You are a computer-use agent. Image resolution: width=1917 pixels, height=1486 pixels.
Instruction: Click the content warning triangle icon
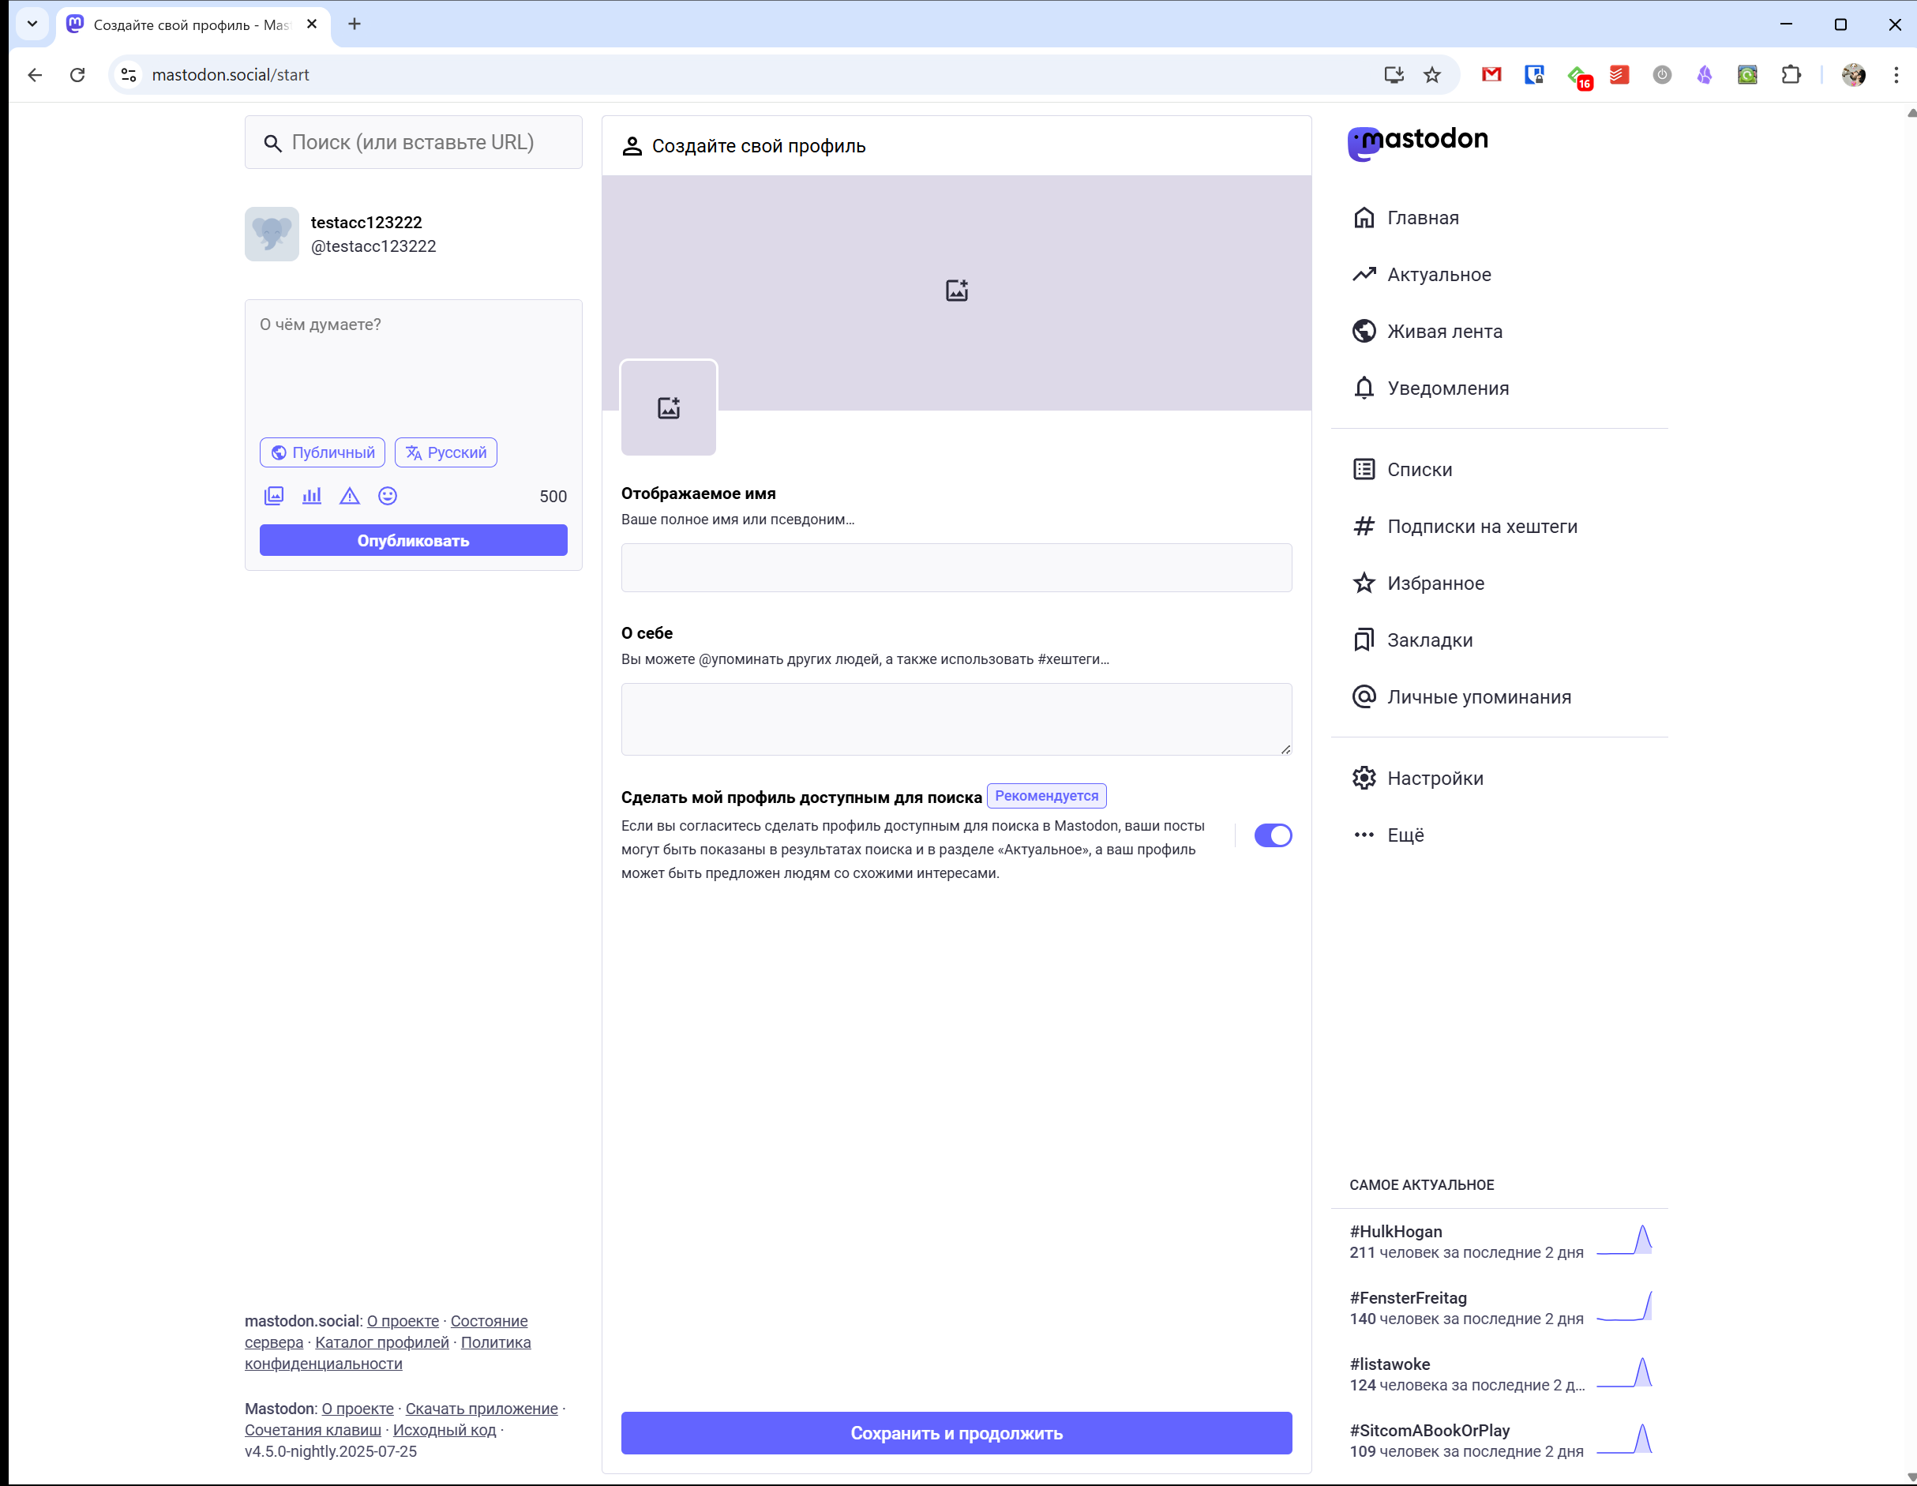pos(349,496)
